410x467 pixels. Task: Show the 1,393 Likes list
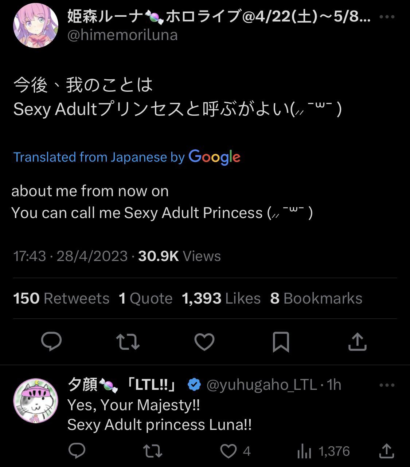(221, 298)
